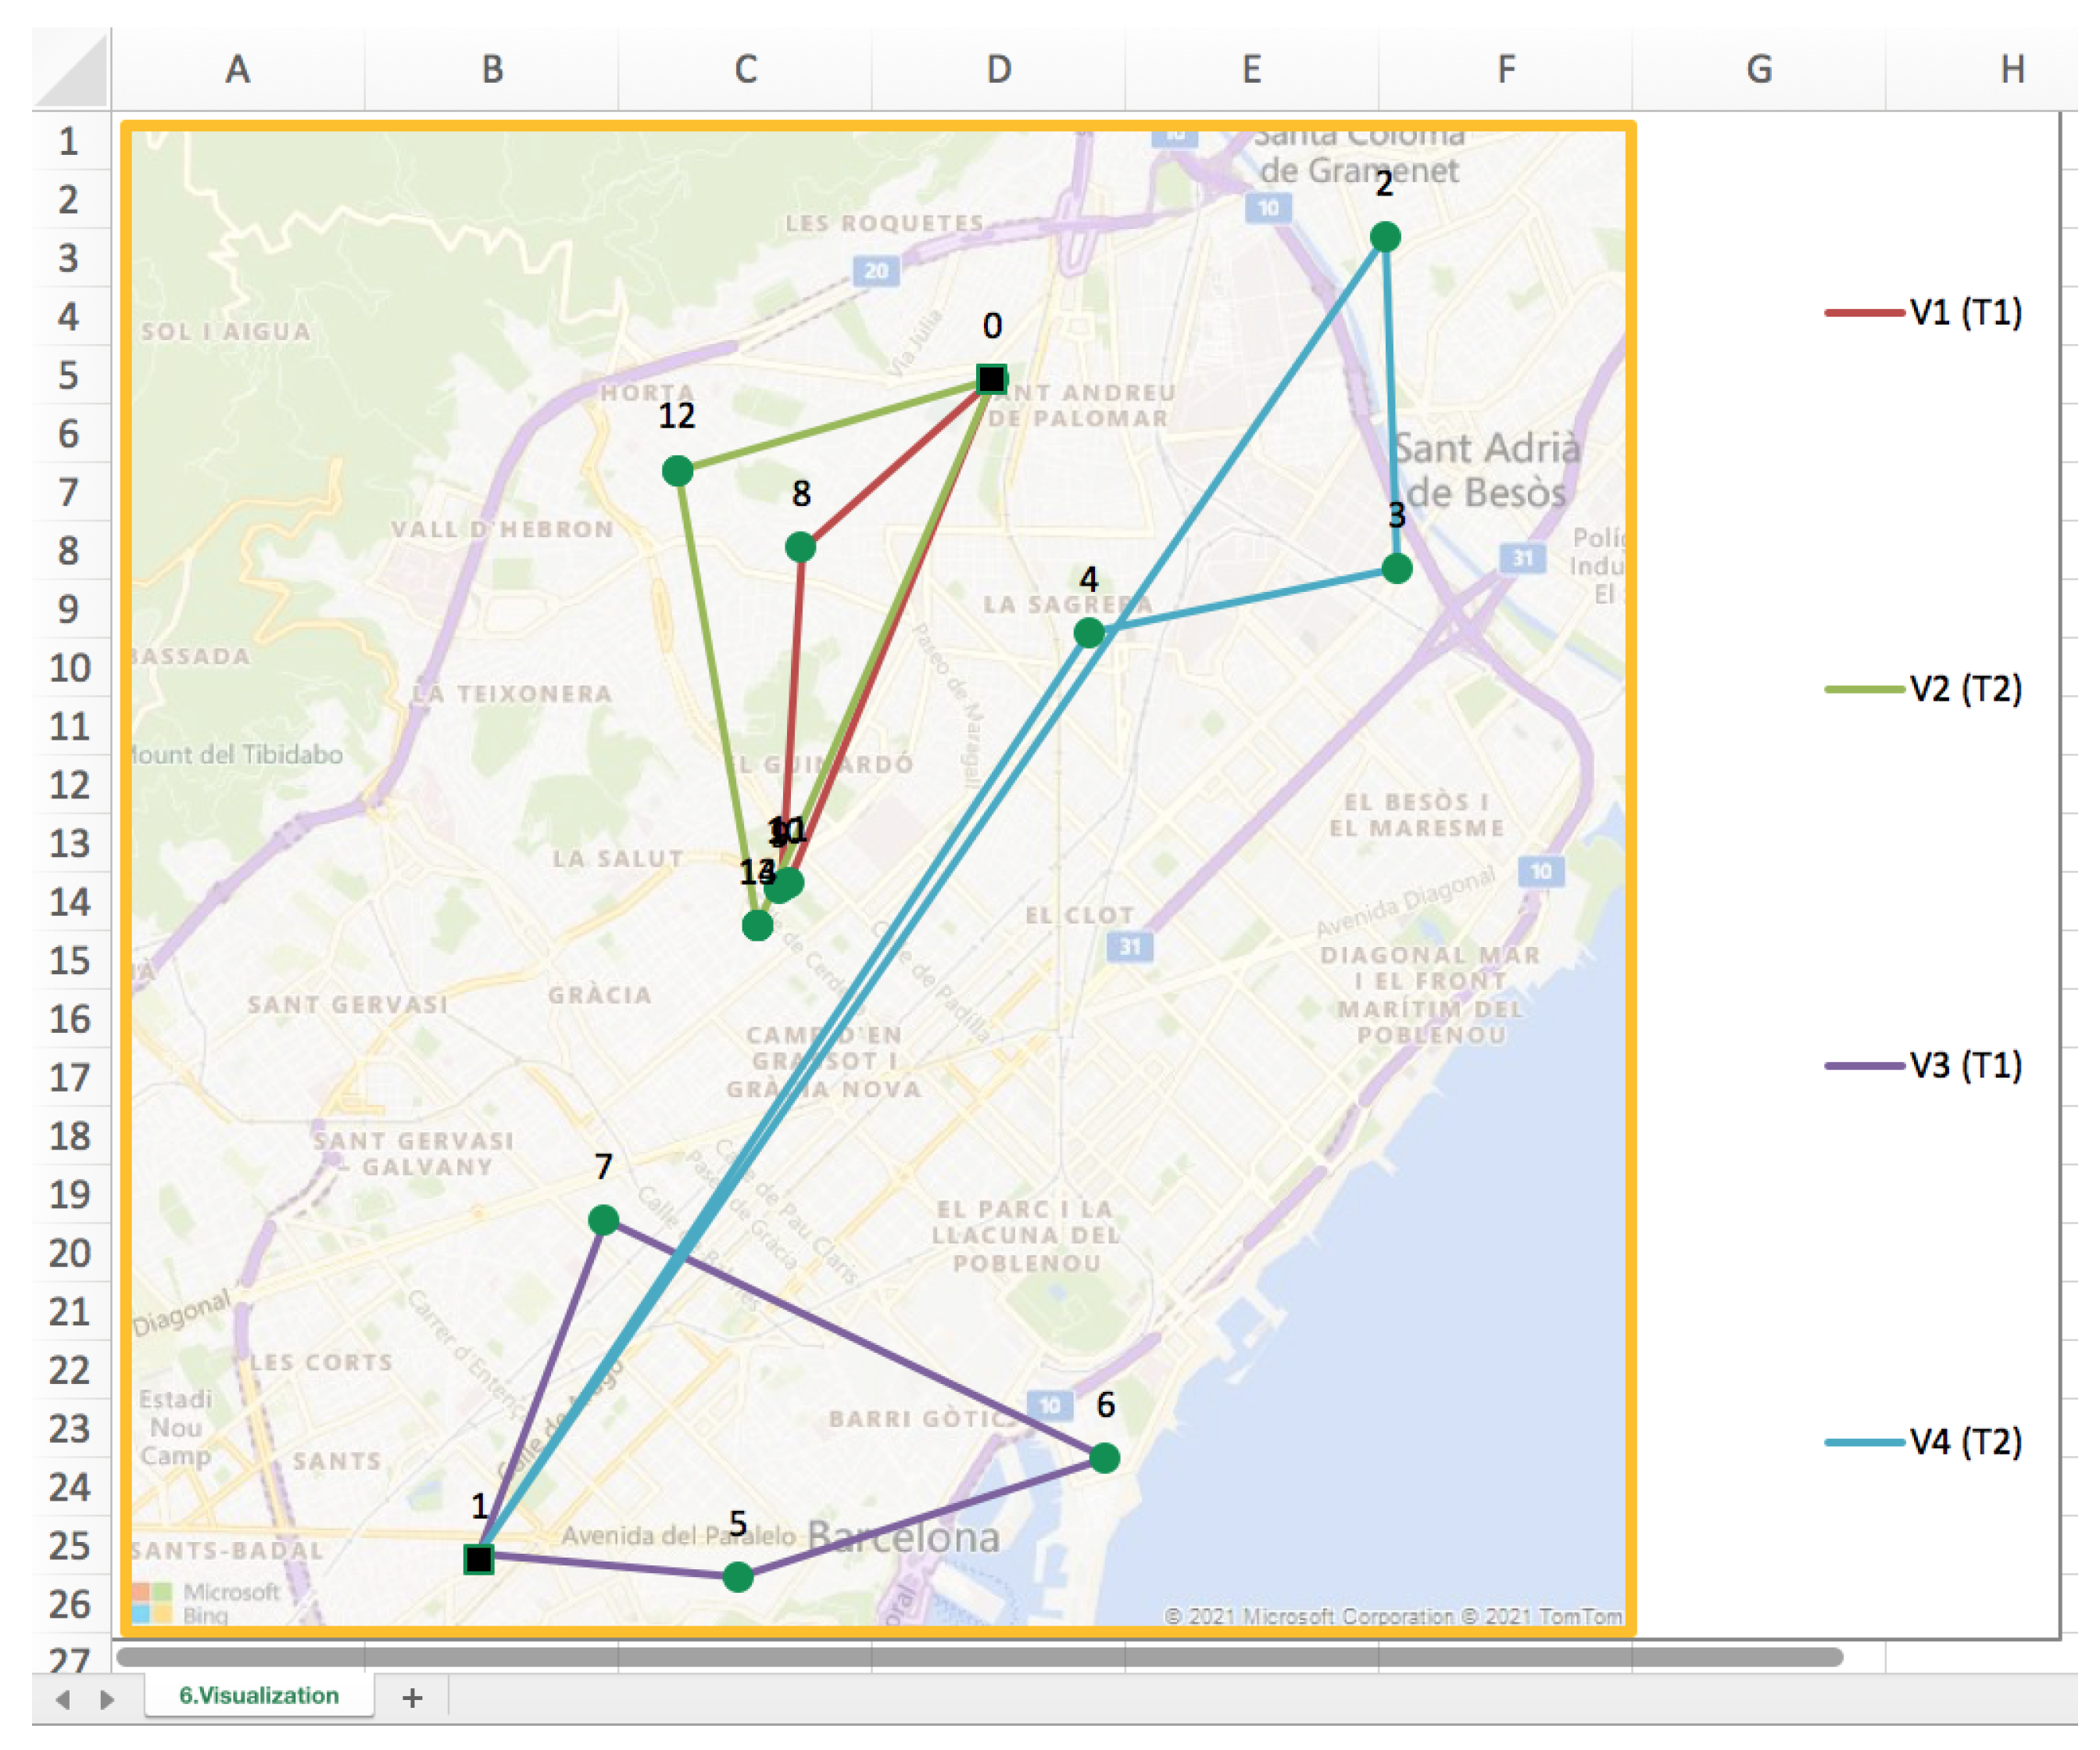This screenshot has width=2100, height=1750.
Task: Select column G header
Action: [x=1759, y=70]
